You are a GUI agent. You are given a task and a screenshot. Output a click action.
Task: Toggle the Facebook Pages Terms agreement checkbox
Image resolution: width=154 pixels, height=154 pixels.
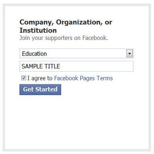tap(24, 78)
